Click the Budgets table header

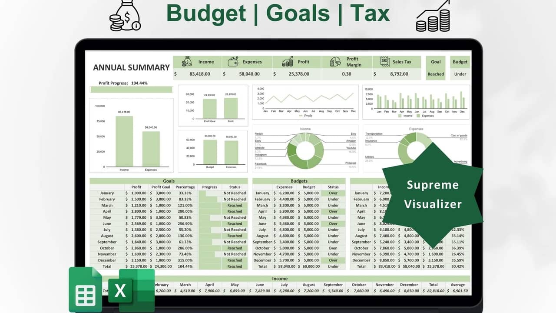point(299,181)
